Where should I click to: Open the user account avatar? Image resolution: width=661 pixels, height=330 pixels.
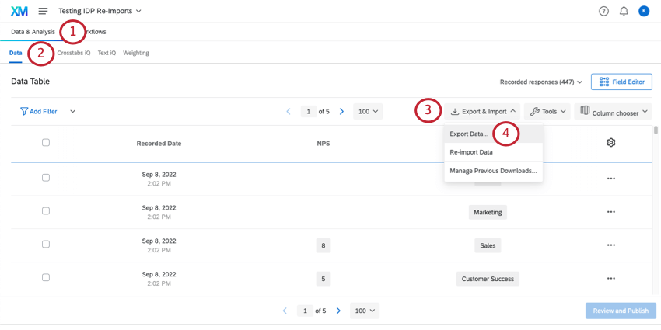tap(644, 11)
